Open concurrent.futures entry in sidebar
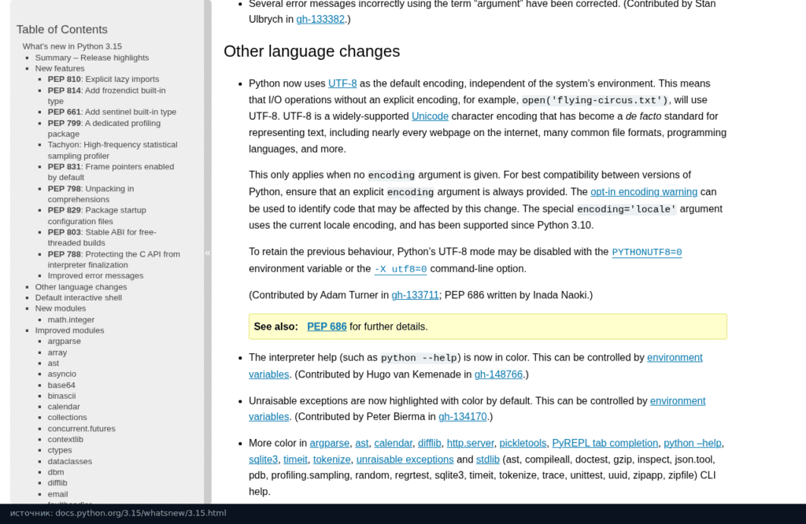Screen dimensions: 806x524 coord(81,429)
